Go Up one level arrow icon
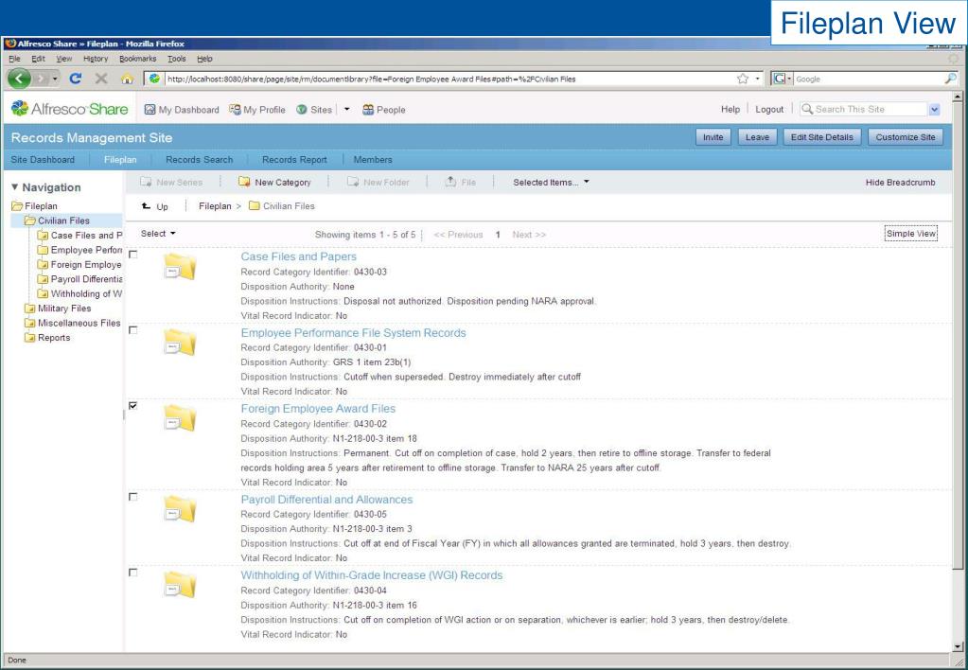The height and width of the screenshot is (670, 968). tap(146, 206)
